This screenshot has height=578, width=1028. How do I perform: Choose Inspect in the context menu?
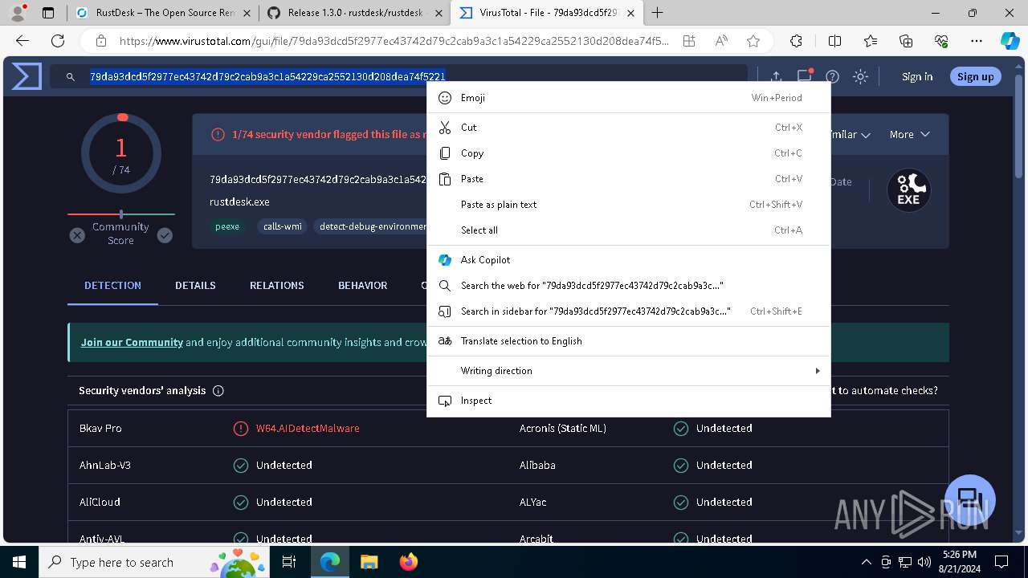point(628,401)
